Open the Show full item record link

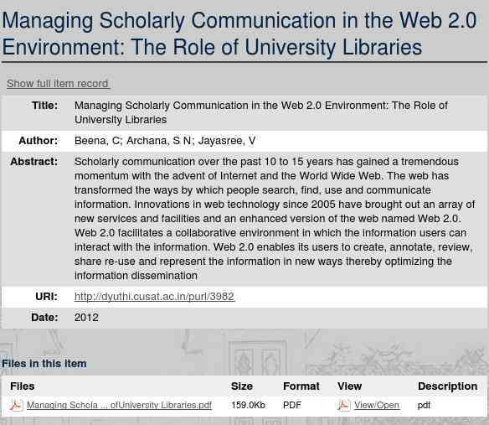click(58, 84)
